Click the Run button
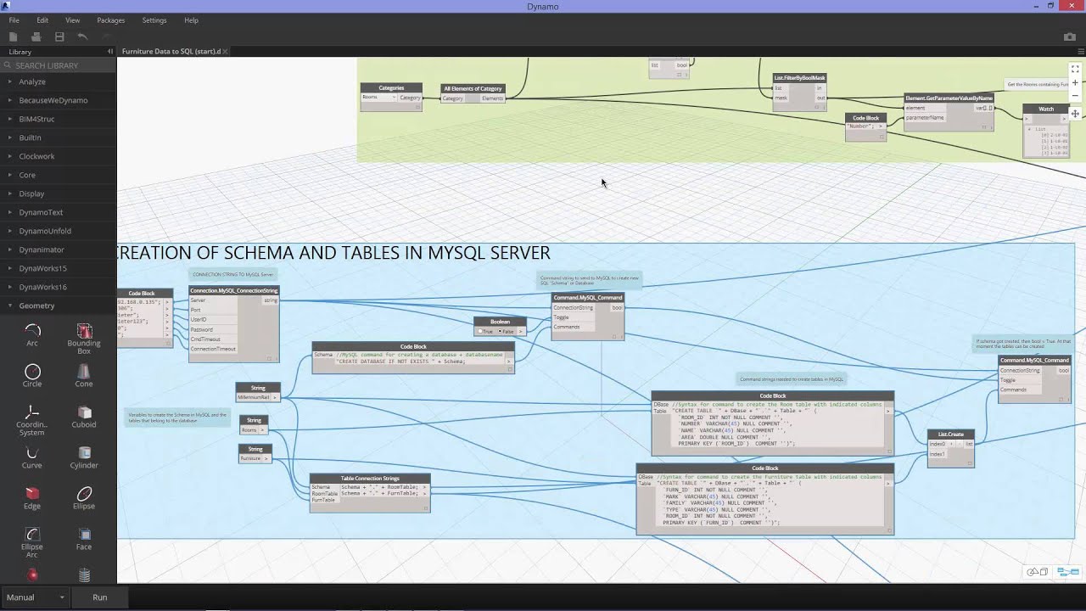The height and width of the screenshot is (611, 1086). (x=100, y=597)
